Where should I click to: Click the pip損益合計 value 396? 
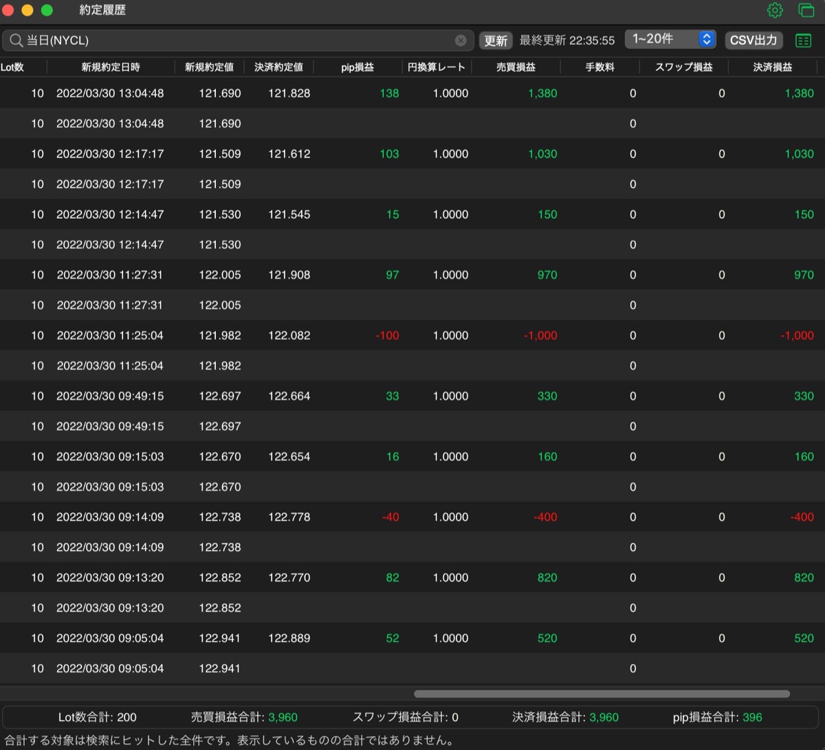click(752, 717)
